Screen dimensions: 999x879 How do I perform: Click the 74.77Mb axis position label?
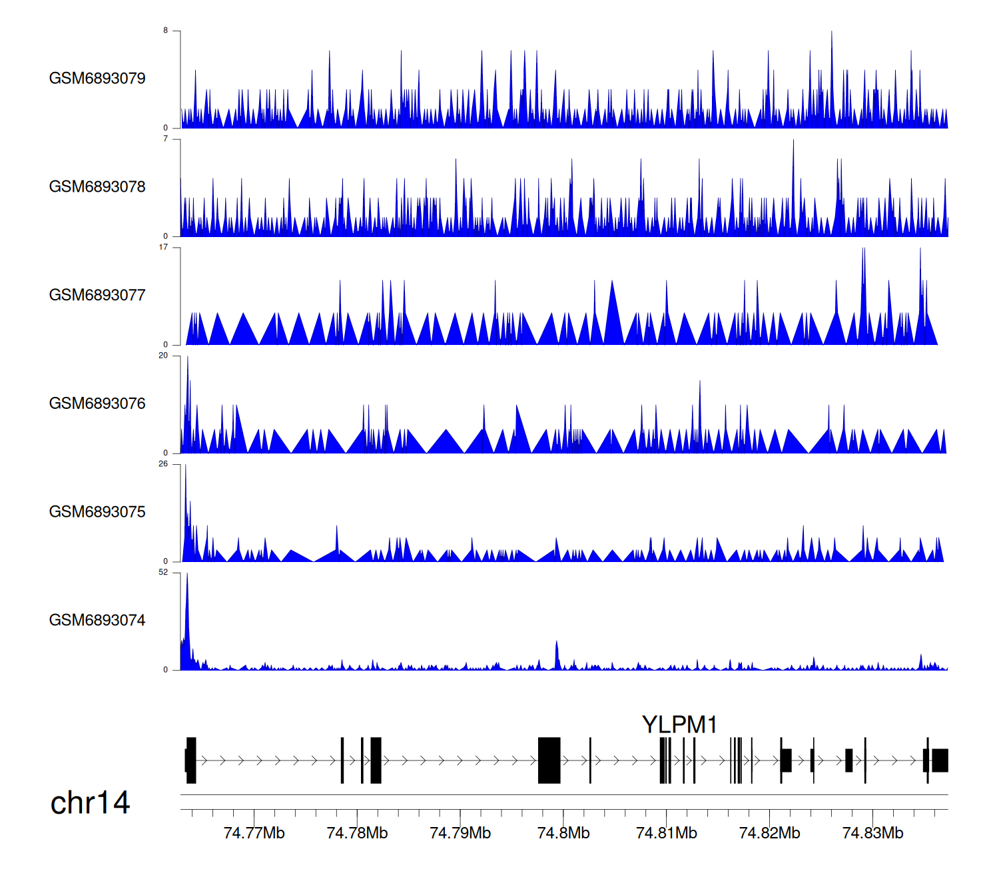click(x=254, y=833)
